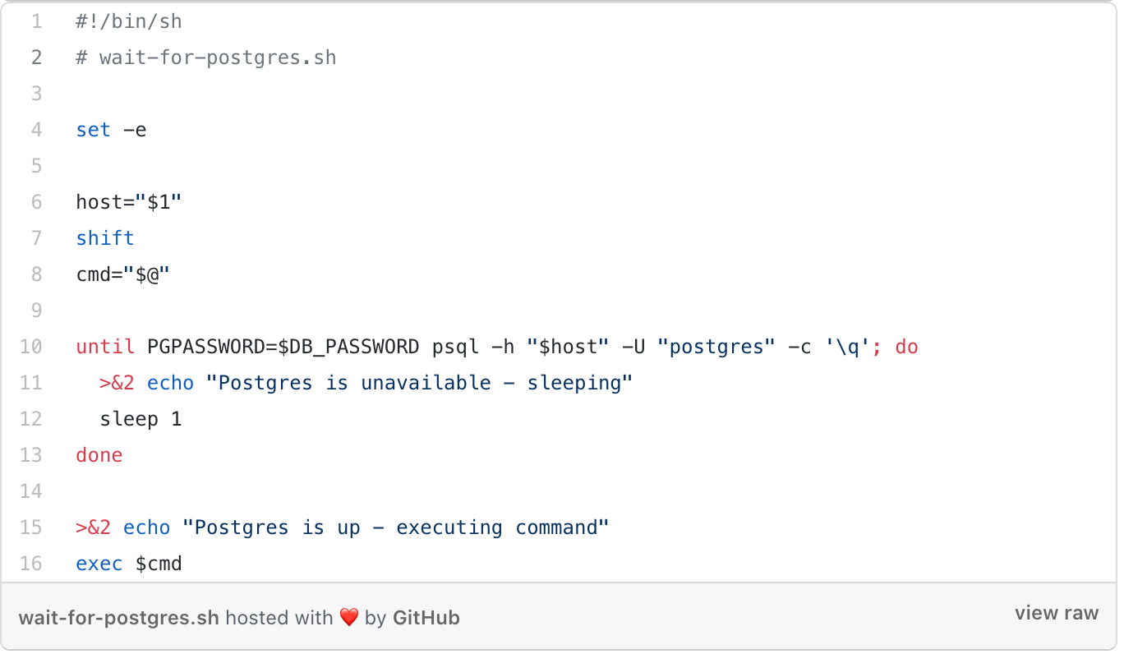Click the 'set' keyword on line 4
Viewport: 1124px width, 654px height.
pyautogui.click(x=93, y=131)
